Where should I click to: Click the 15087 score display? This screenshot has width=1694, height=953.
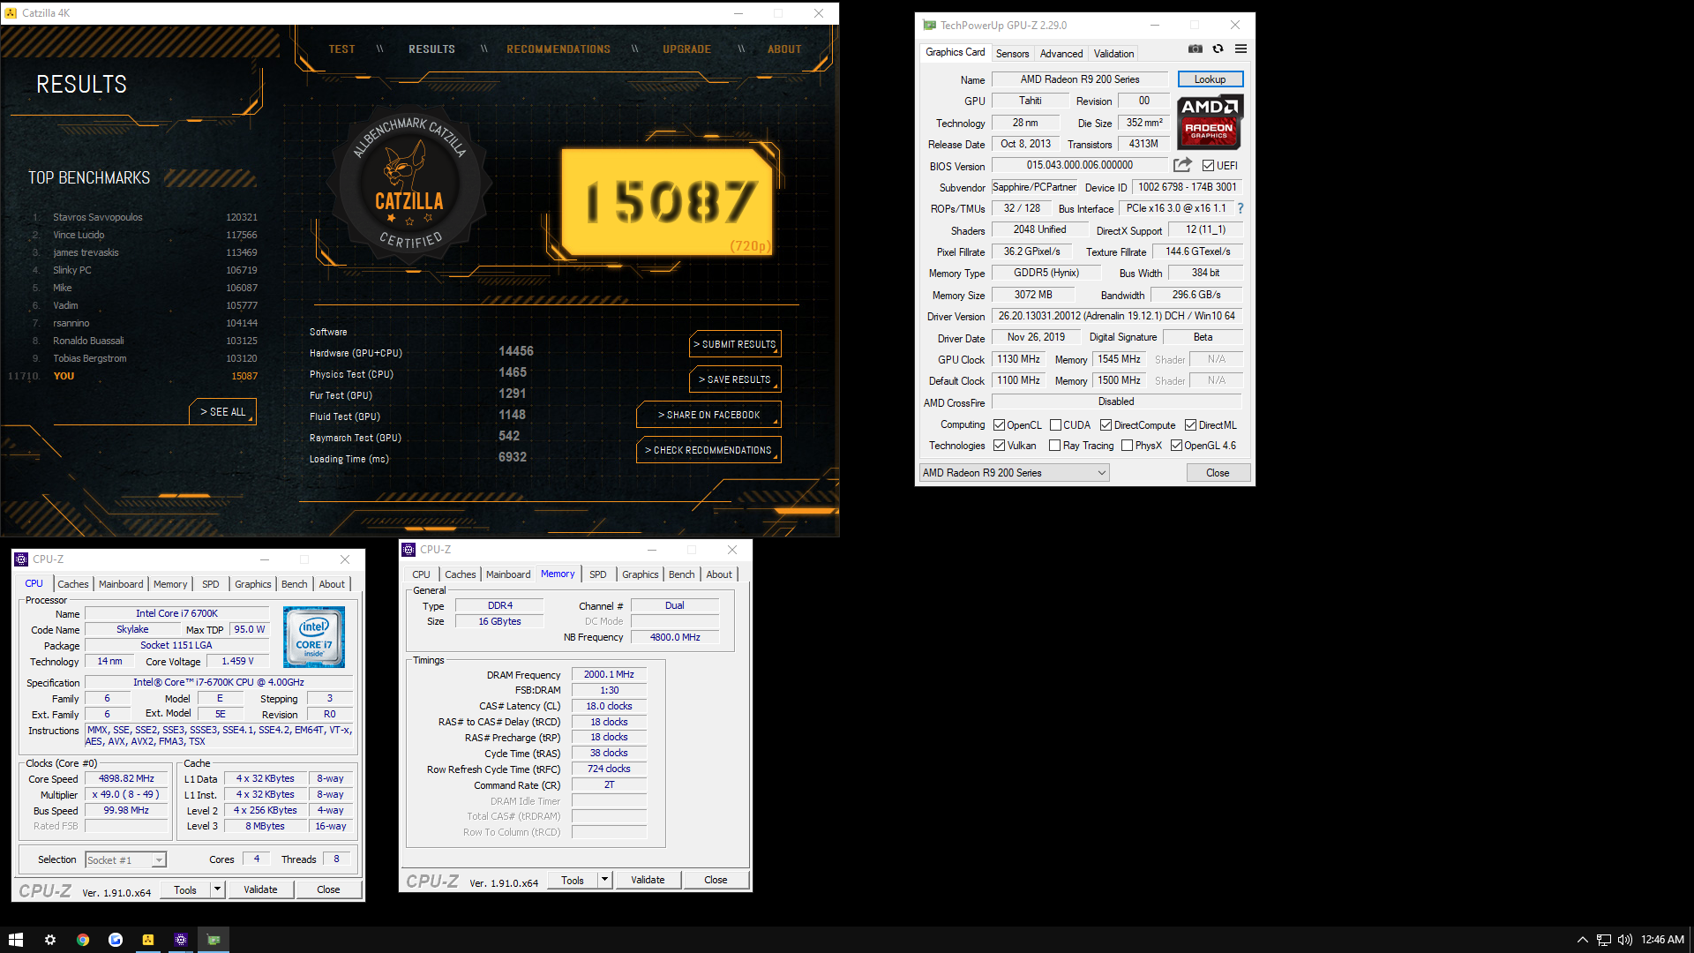[x=668, y=202]
